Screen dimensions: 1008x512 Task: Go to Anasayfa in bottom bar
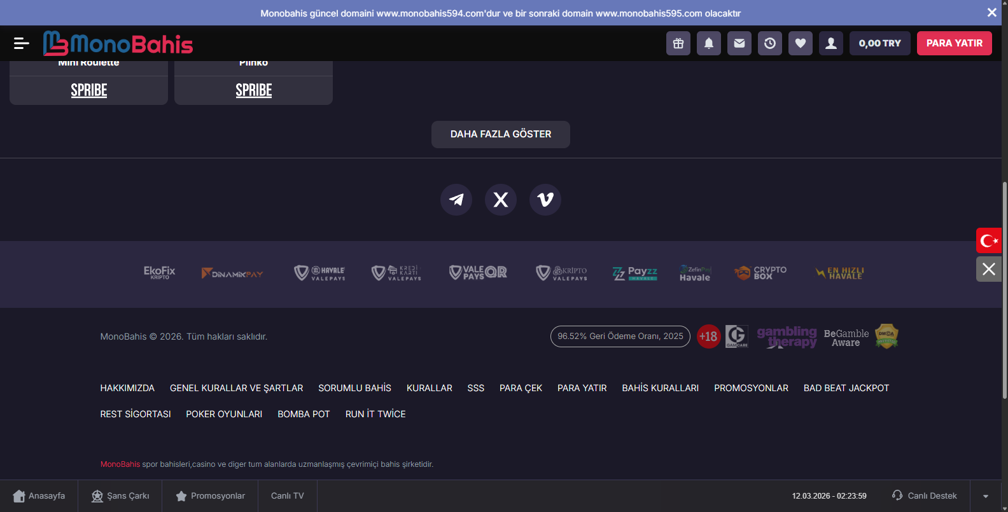coord(39,496)
